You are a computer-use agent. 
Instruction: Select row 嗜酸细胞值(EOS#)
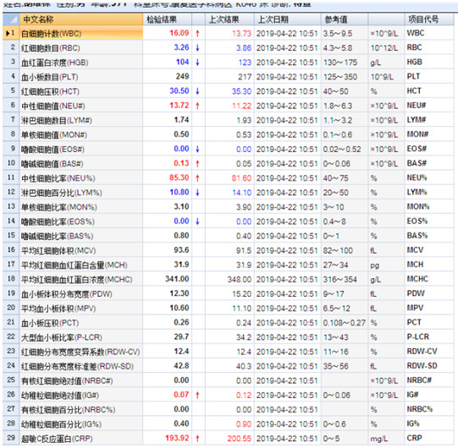228,149
